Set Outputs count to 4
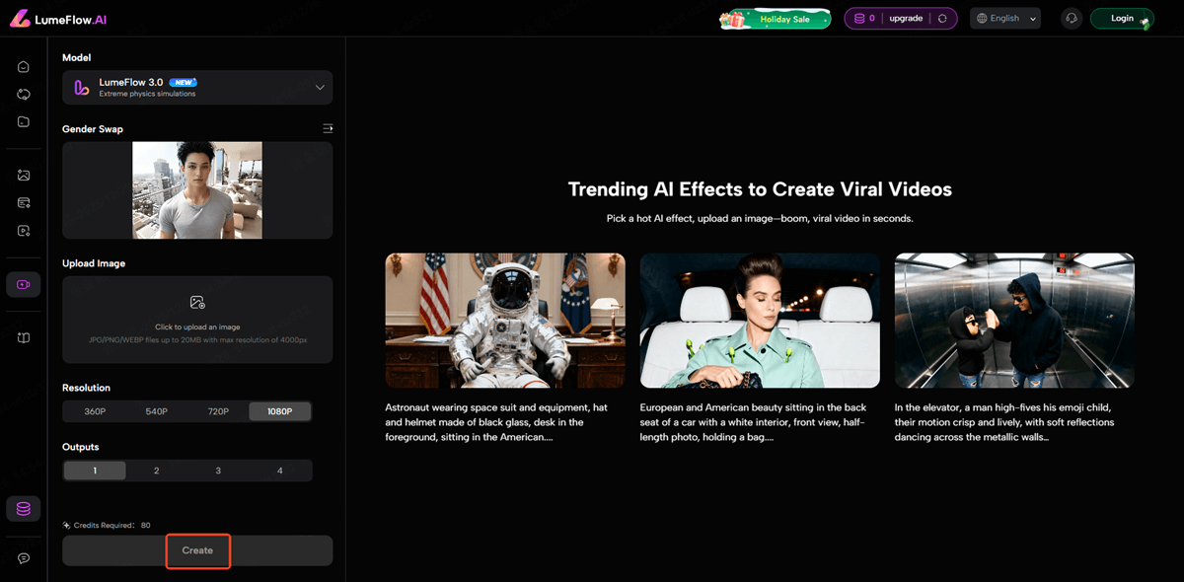The image size is (1184, 582). coord(280,471)
